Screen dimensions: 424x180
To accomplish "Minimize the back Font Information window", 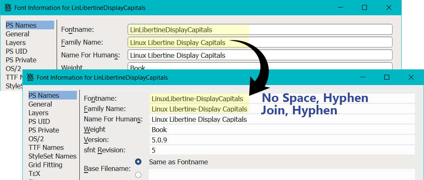I will tap(340, 8).
